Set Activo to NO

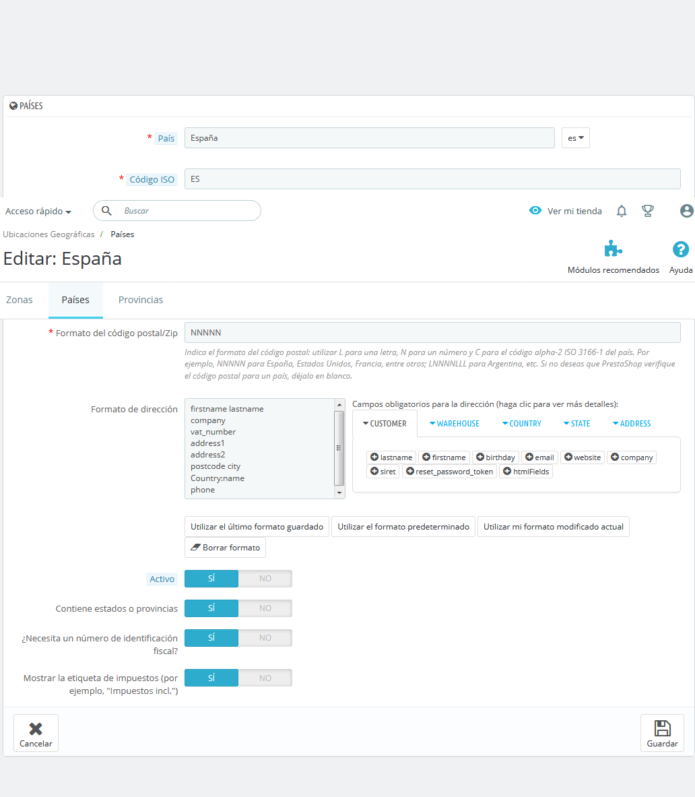[265, 579]
